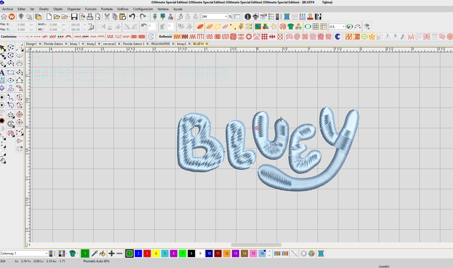The image size is (453, 268).
Task: Cut selection with the scissors icon
Action: pyautogui.click(x=107, y=17)
